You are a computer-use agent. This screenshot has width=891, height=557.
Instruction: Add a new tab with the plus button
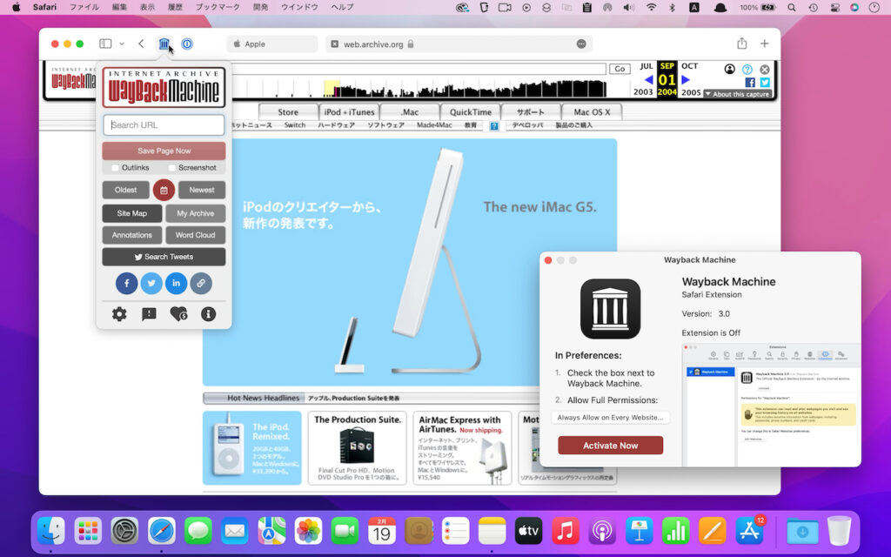pos(764,44)
